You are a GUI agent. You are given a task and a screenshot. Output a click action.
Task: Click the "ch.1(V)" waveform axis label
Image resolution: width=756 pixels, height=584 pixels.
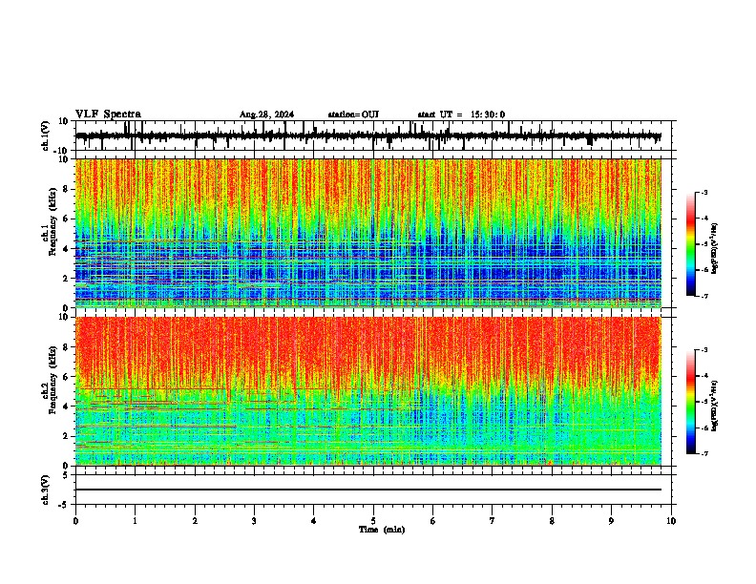pos(45,136)
